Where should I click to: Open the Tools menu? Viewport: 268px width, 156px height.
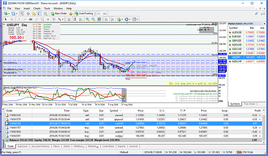coord(47,9)
